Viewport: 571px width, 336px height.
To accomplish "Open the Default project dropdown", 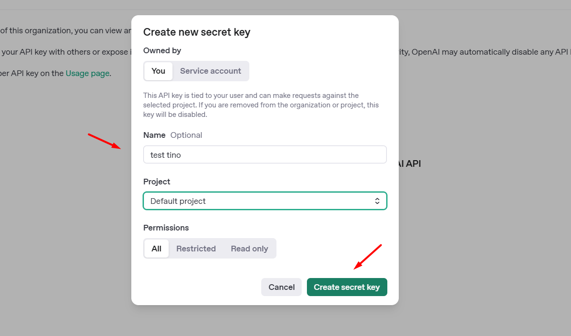I will 265,201.
